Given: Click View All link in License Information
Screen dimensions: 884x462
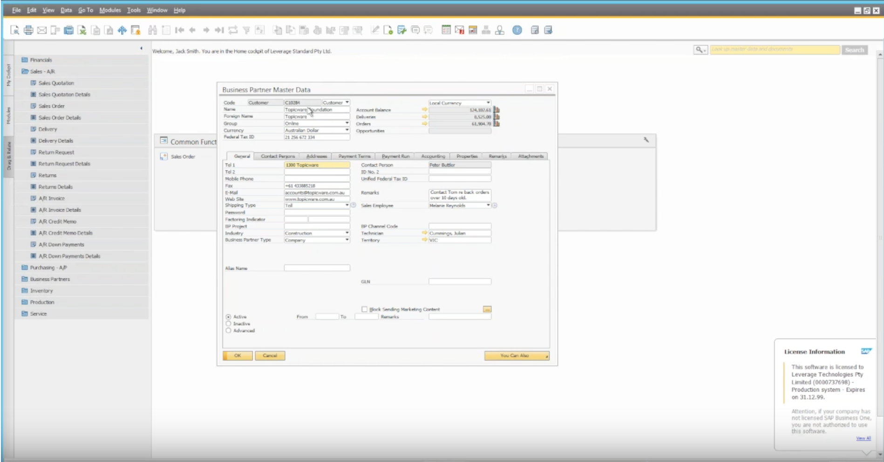Looking at the screenshot, I should point(863,438).
